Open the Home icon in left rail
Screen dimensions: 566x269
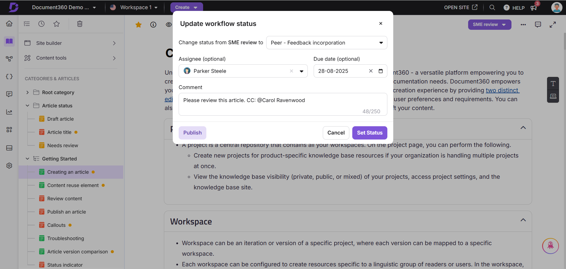(x=9, y=24)
